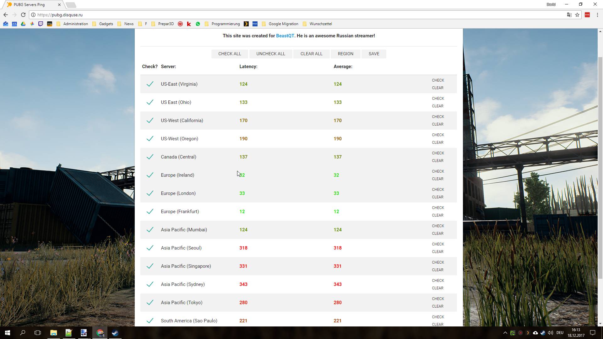Open the Plex bookmark icon

click(246, 24)
